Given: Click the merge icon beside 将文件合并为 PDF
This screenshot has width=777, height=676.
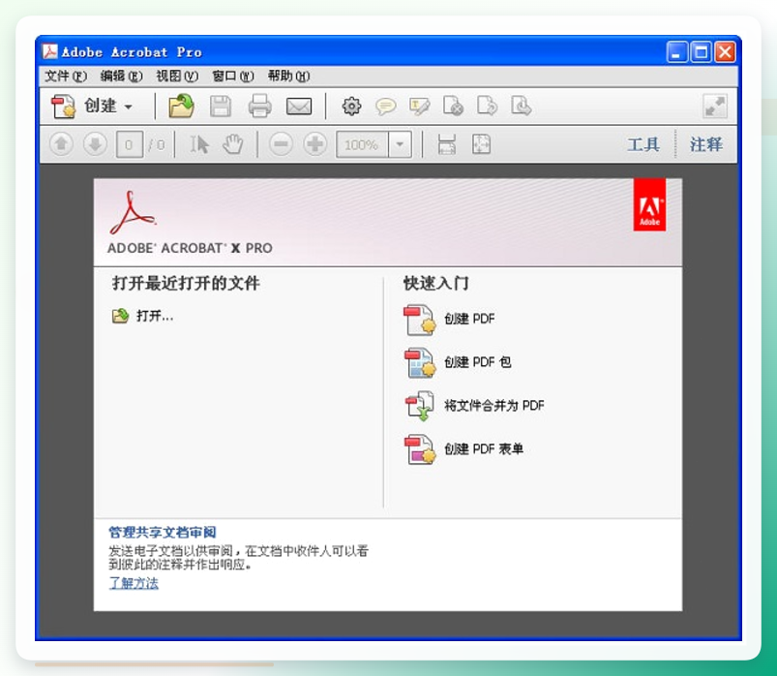Looking at the screenshot, I should point(420,407).
